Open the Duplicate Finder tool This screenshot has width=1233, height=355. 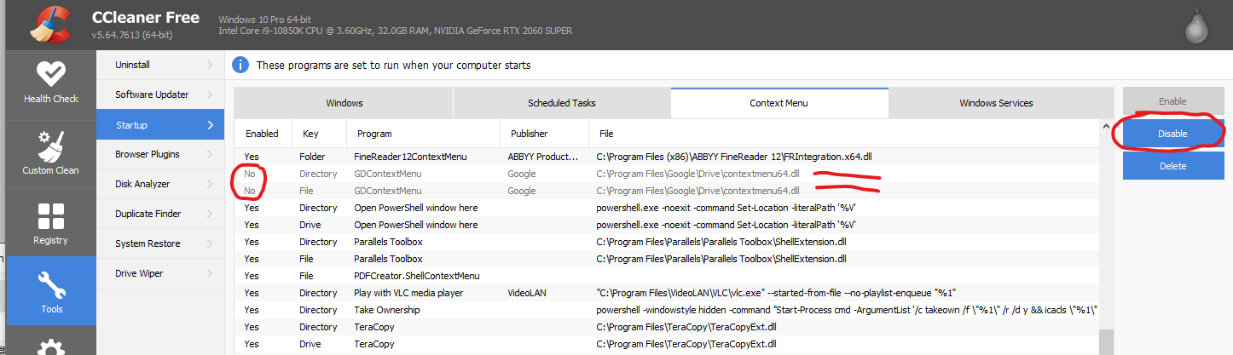(x=160, y=214)
